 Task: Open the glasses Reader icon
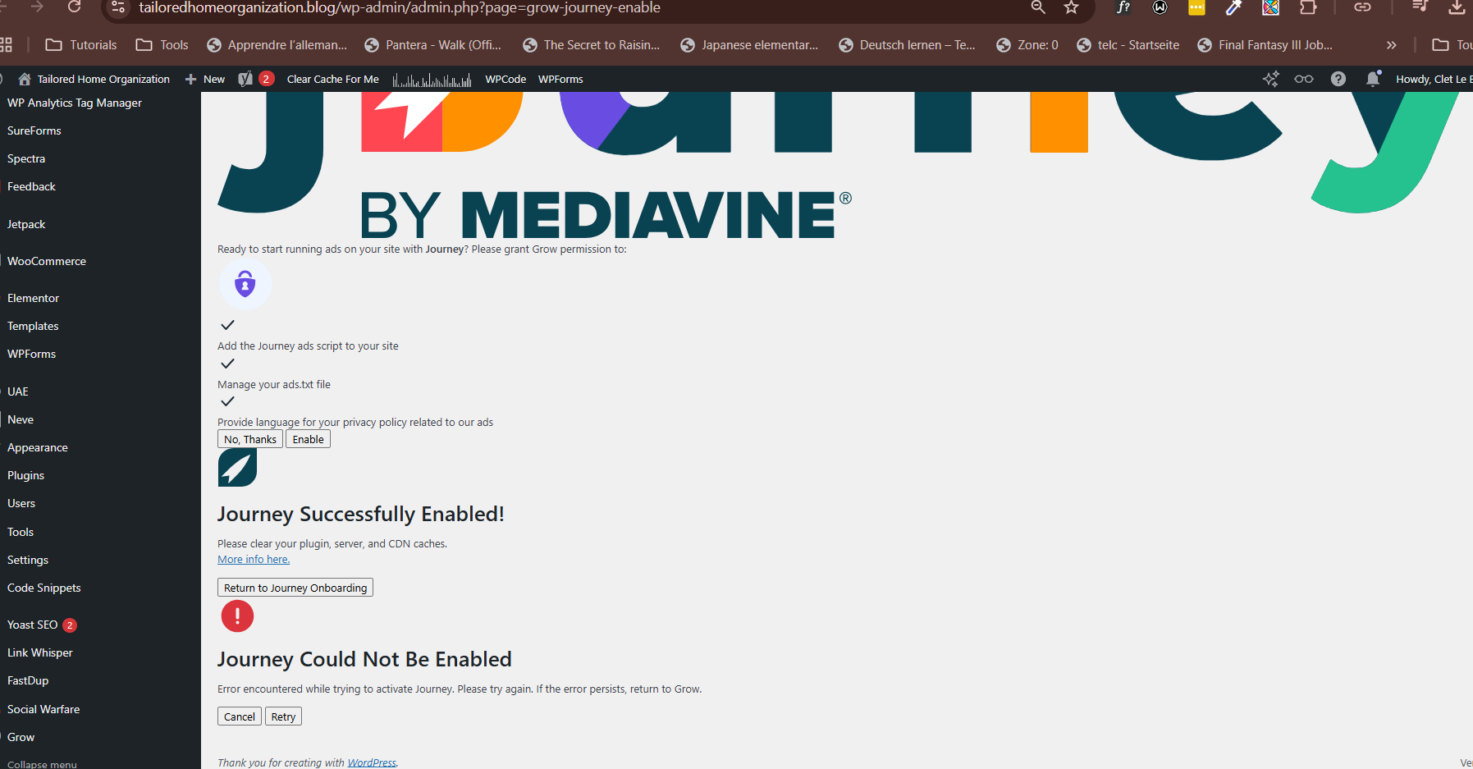point(1303,79)
